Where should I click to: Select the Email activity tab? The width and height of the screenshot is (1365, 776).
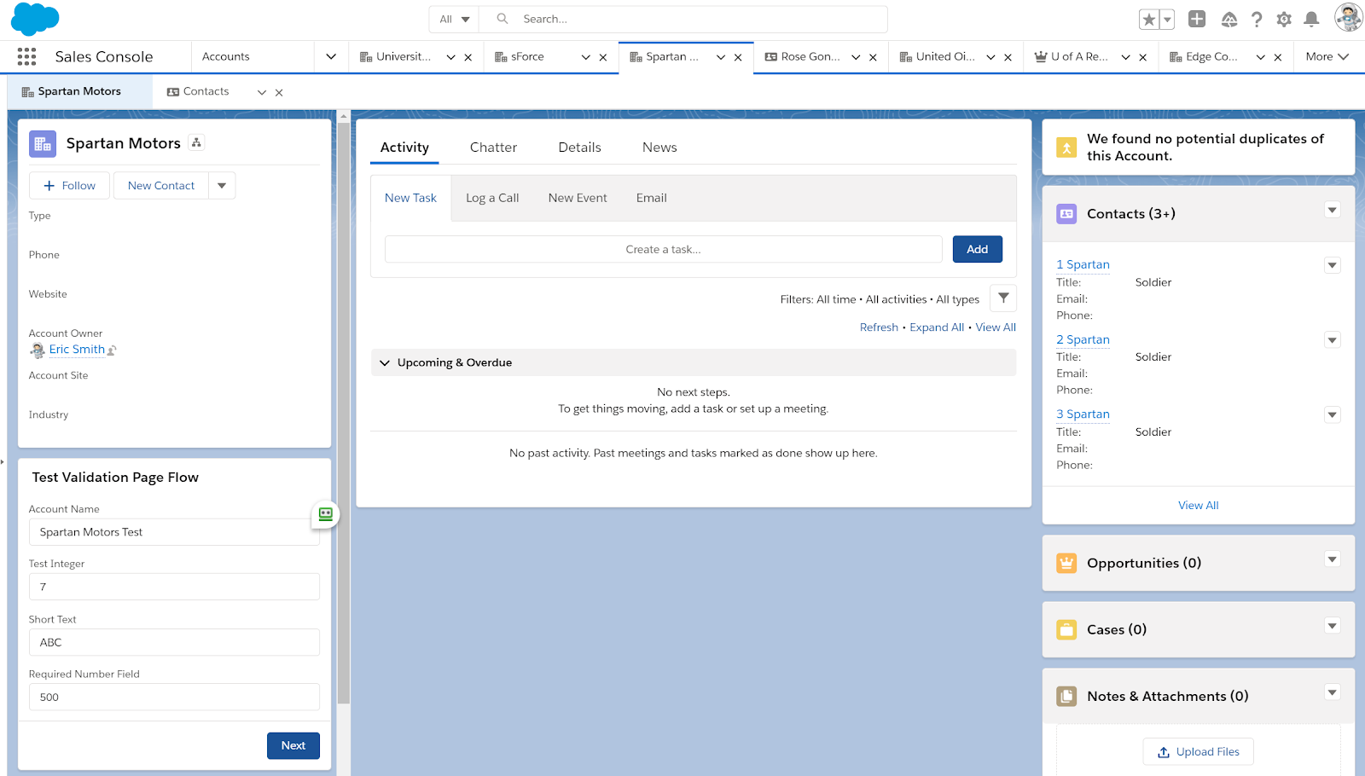coord(652,198)
